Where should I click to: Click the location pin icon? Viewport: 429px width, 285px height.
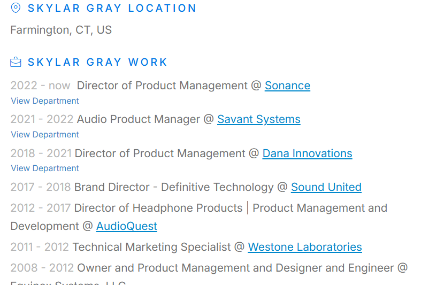16,8
